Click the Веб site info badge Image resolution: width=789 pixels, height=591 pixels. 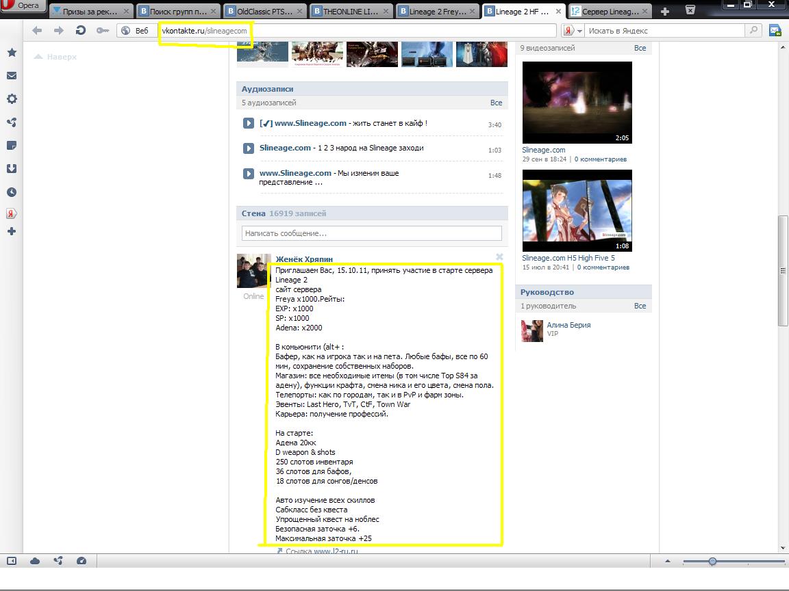point(136,31)
